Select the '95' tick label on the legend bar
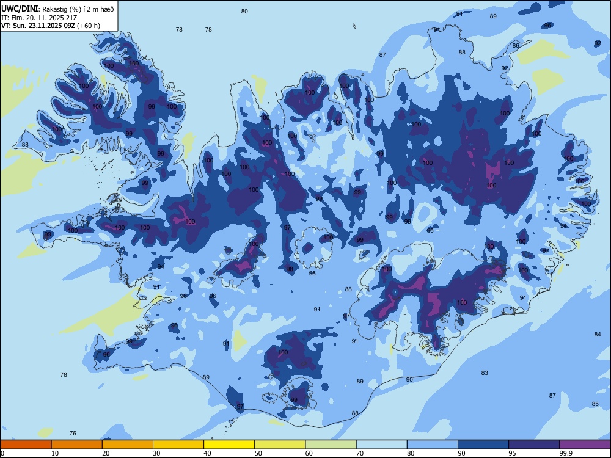The height and width of the screenshot is (458, 611). tap(513, 453)
